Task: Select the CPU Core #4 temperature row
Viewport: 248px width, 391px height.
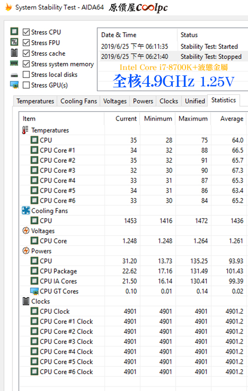Action: click(133, 180)
